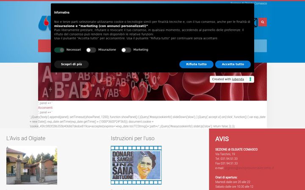Click the AVIS email address link

tap(249, 168)
